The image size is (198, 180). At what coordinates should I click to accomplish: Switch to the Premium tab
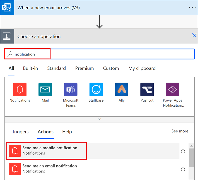pyautogui.click(x=84, y=68)
